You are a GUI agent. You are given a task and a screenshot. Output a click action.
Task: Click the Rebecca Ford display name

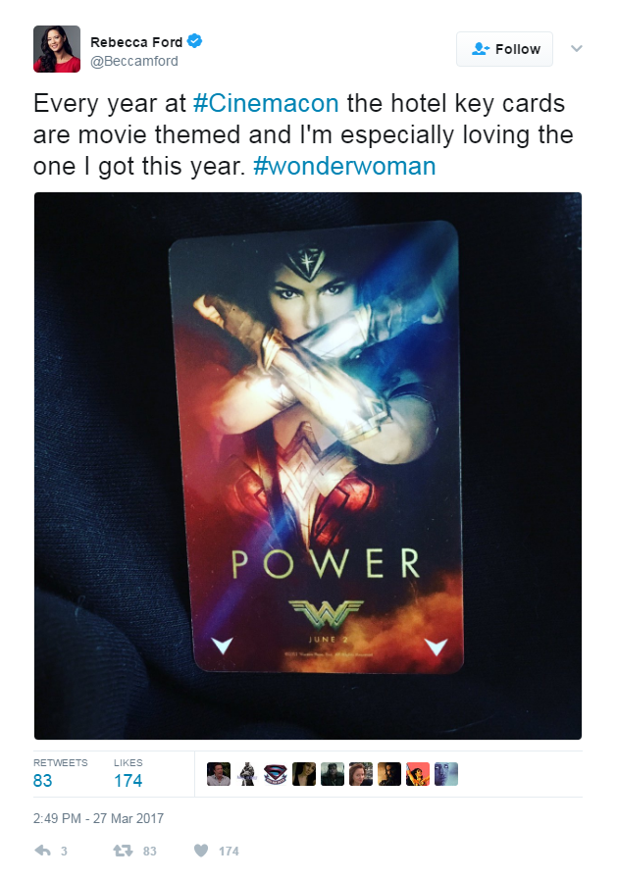(136, 42)
